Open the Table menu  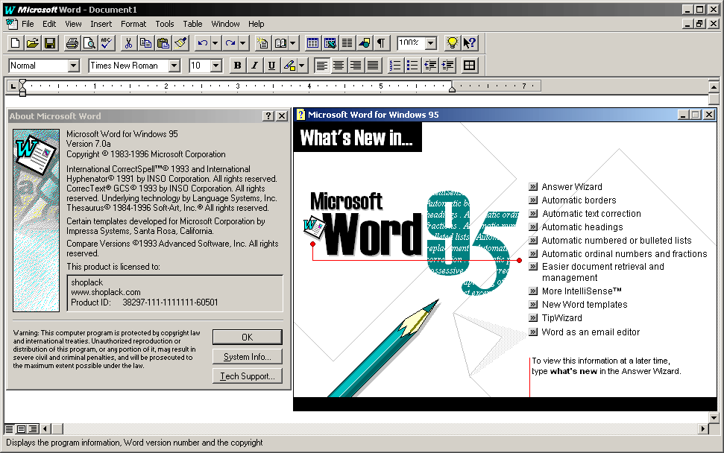pyautogui.click(x=192, y=24)
